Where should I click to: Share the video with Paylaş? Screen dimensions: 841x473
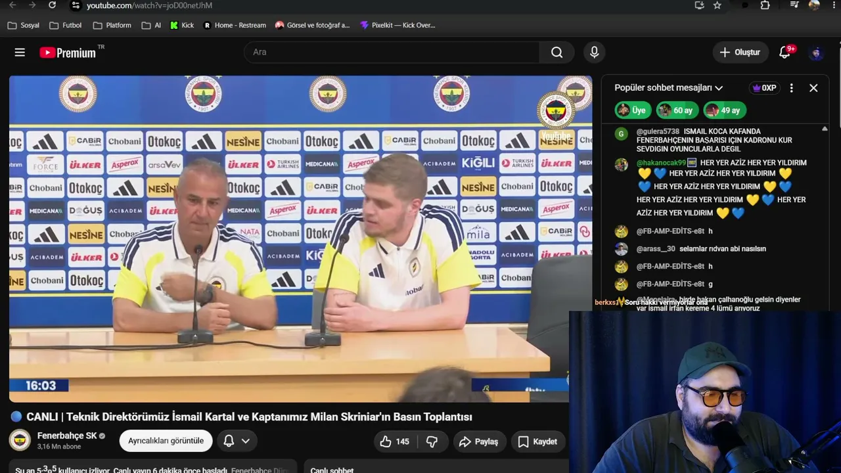[x=478, y=441]
